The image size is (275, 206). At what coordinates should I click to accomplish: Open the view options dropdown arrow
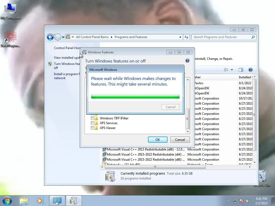[x=232, y=70]
